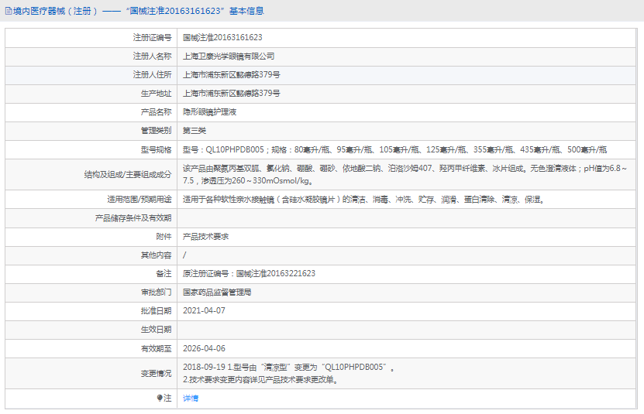Click the 适用范围/预期用途 label
Screen dimensions: 644x414
139,200
